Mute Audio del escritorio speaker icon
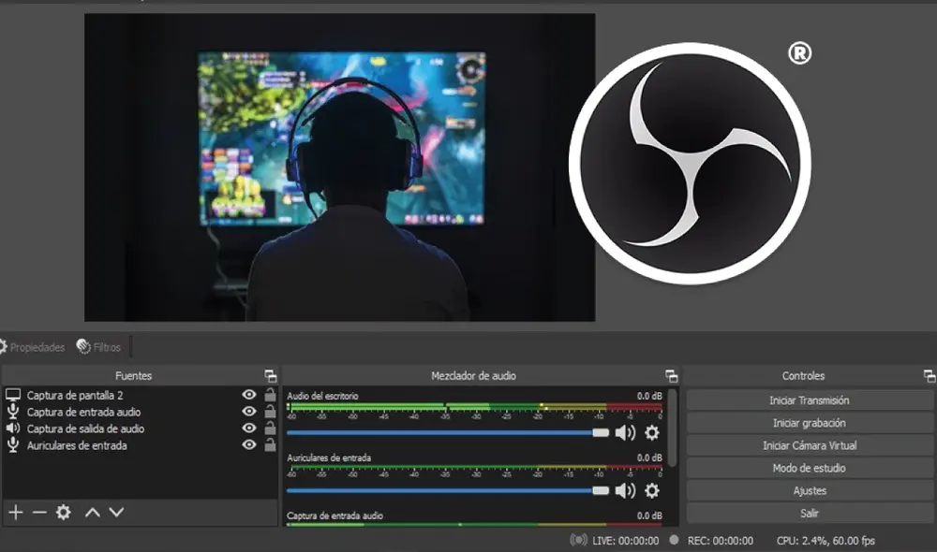Screen dimensions: 937x552 (625, 433)
